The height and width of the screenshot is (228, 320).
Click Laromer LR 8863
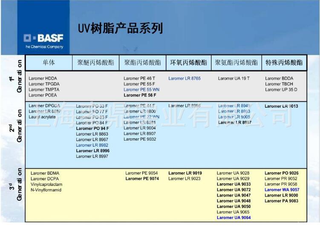tap(92, 134)
